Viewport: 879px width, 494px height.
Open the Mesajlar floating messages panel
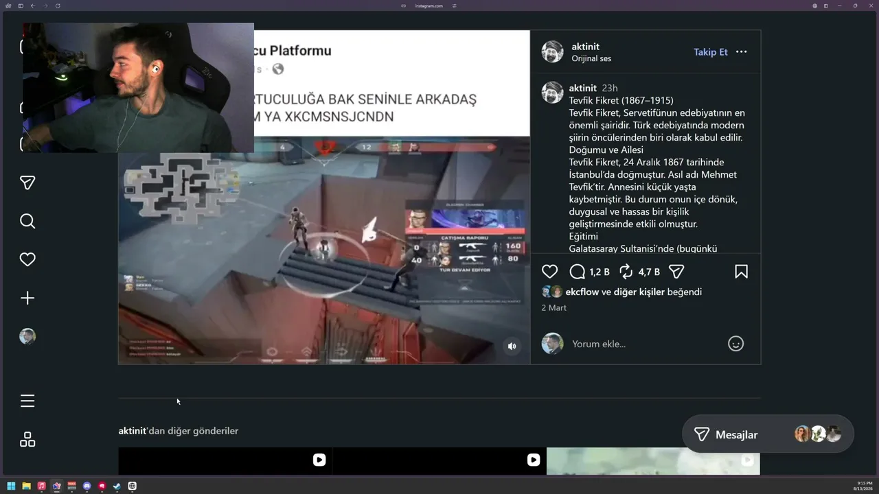tap(768, 434)
